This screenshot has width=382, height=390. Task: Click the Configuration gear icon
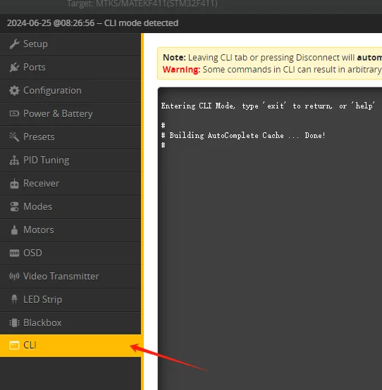pyautogui.click(x=14, y=91)
